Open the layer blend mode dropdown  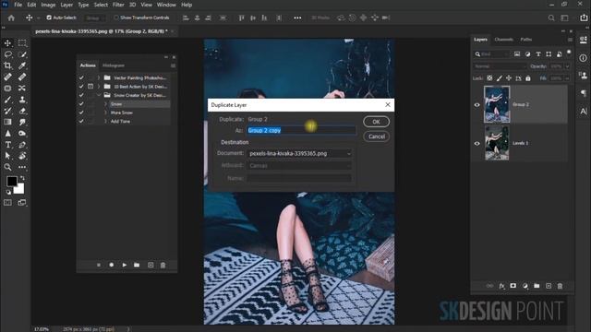[500, 66]
